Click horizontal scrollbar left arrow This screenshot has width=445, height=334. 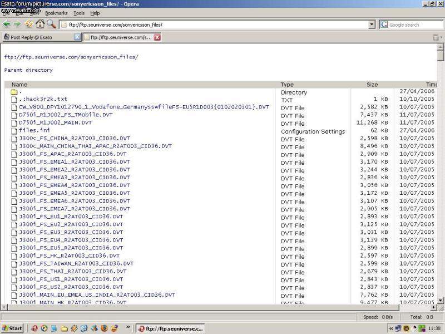4,307
